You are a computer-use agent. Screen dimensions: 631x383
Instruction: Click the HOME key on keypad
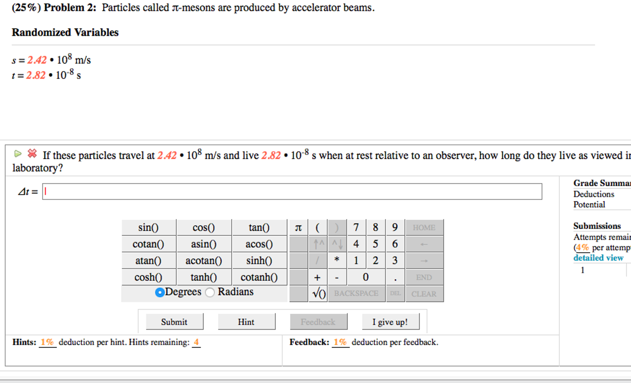tap(424, 228)
